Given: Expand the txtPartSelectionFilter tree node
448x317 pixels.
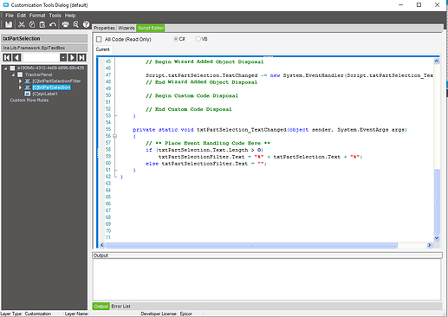Looking at the screenshot, I should point(20,81).
